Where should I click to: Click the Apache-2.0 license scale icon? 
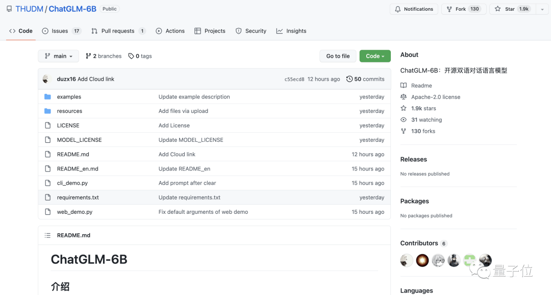click(404, 97)
